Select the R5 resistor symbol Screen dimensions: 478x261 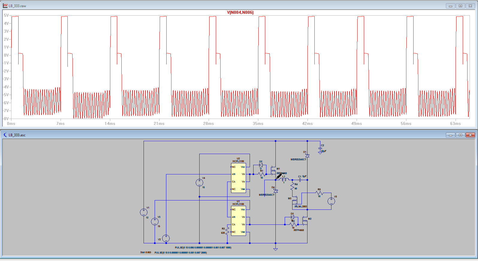tap(319, 193)
